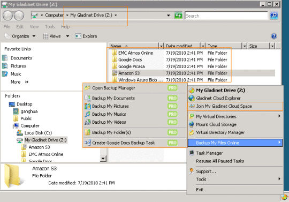The width and height of the screenshot is (289, 202).
Task: Open the File menu
Action: (7, 27)
